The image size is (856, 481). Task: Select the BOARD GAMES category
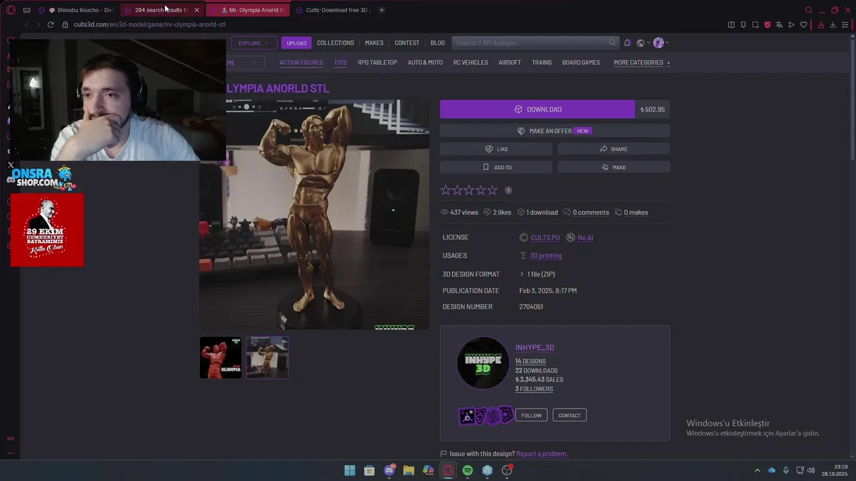pos(581,62)
